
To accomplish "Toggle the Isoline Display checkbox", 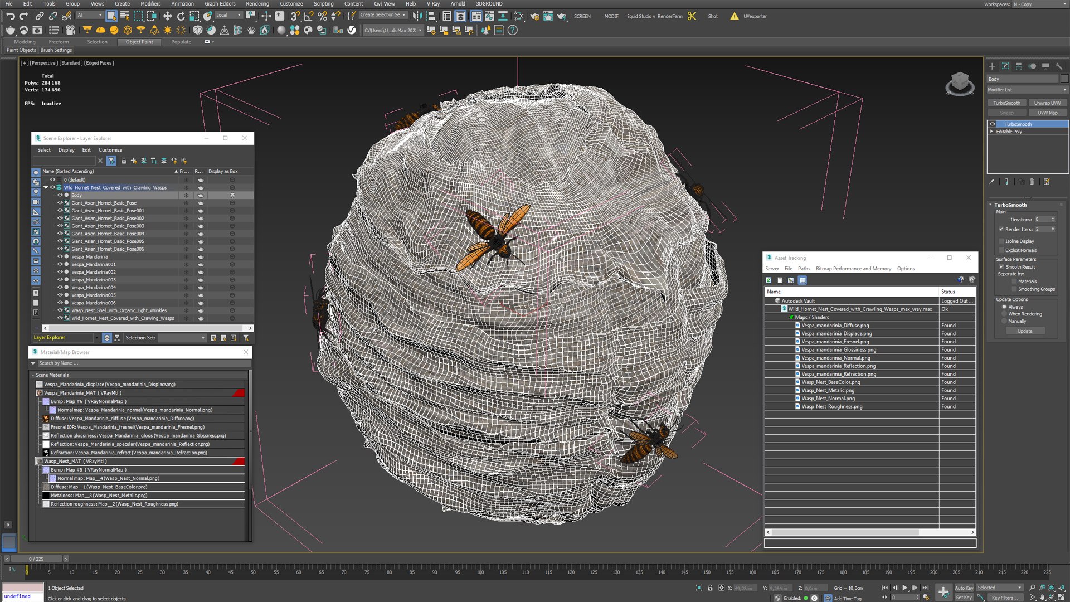I will [1001, 241].
